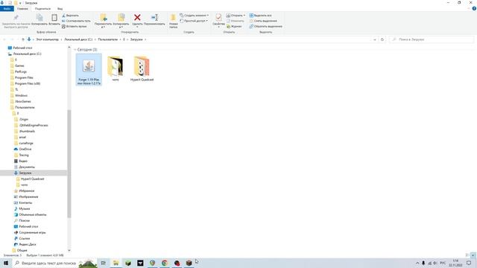Switch to the Share (Поделиться) tab
This screenshot has width=477, height=268.
42,9
